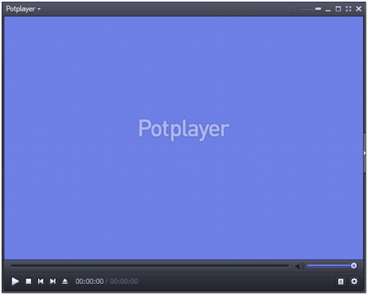Mute audio with the speaker icon

[299, 266]
